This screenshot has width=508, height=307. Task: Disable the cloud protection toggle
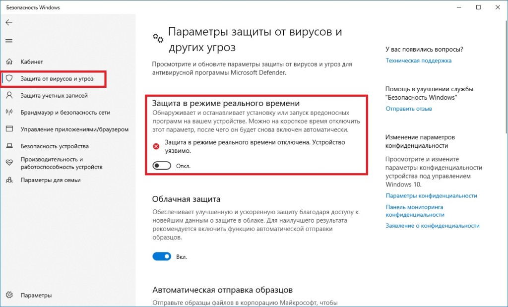(162, 257)
